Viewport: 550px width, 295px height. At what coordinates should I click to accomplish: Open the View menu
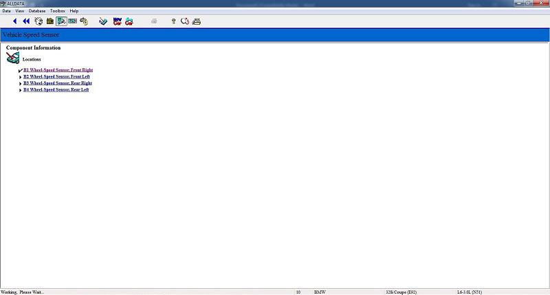(20, 11)
